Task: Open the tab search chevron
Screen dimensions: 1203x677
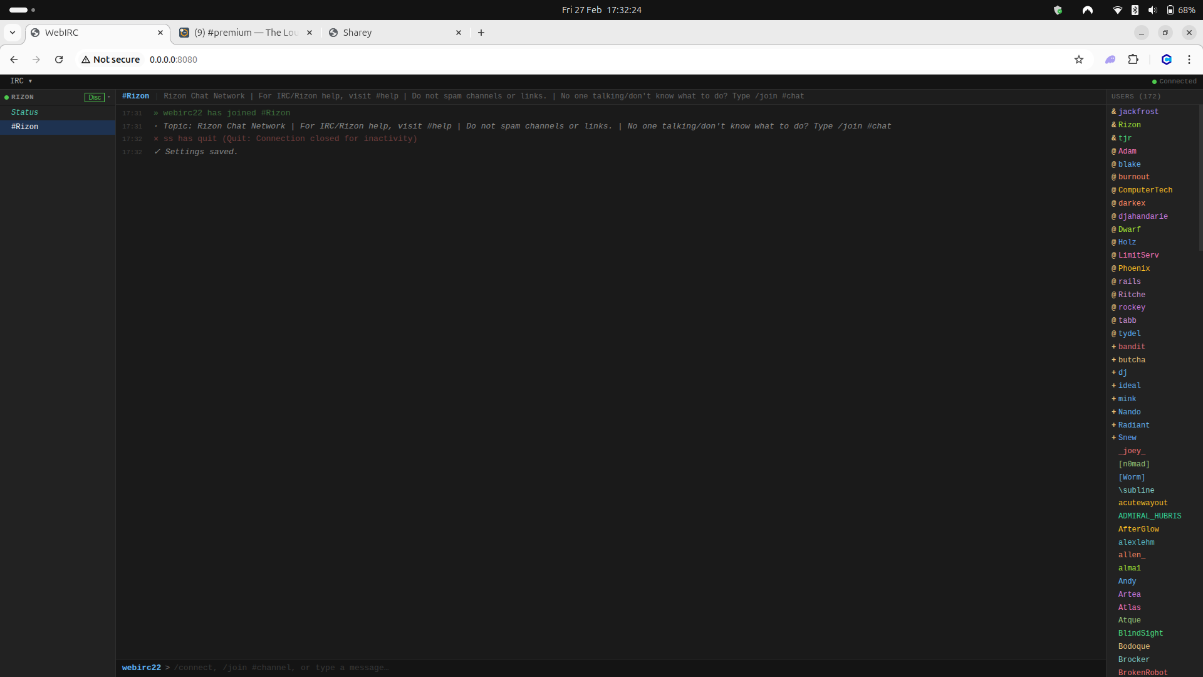Action: point(13,33)
